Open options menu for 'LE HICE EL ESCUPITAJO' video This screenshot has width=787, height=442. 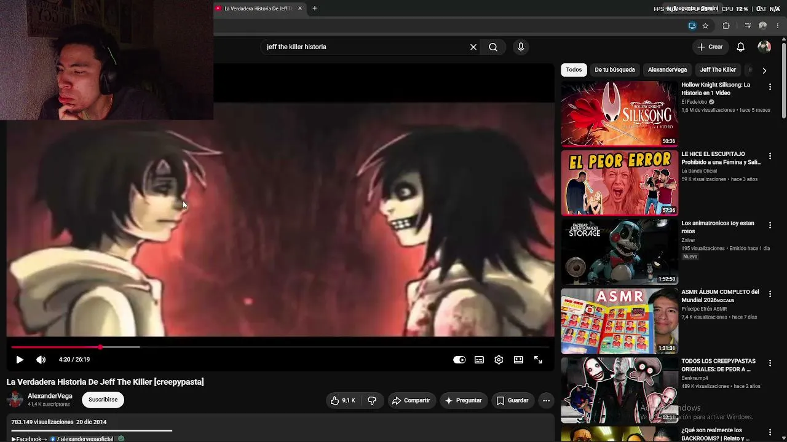point(770,157)
